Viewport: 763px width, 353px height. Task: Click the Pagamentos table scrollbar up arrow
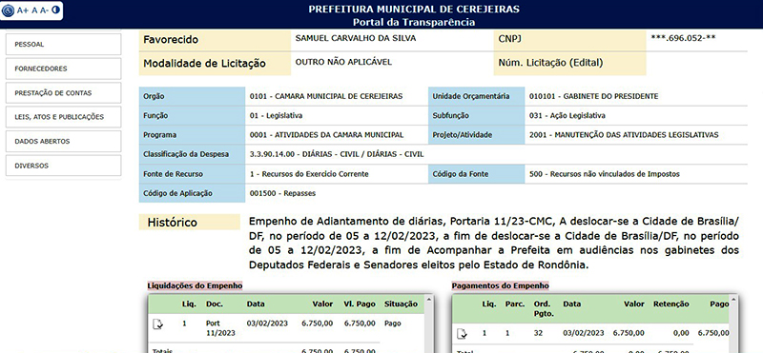[734, 300]
